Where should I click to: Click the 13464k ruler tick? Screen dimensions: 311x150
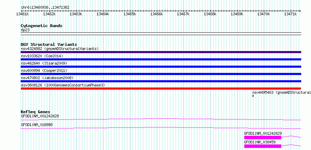(103, 14)
